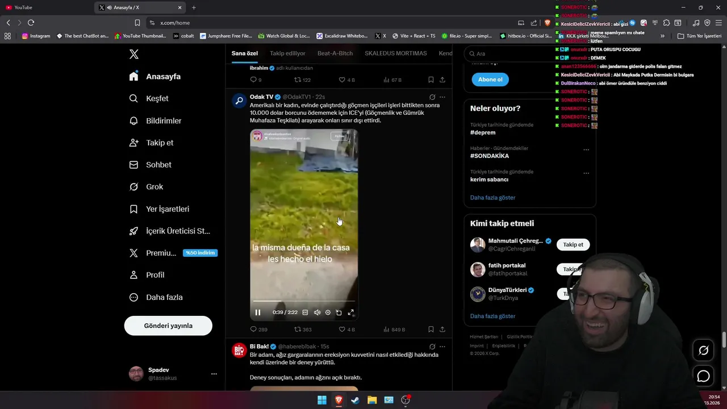This screenshot has height=409, width=727.
Task: Open #SONDAKİKA more options
Action: point(586,150)
